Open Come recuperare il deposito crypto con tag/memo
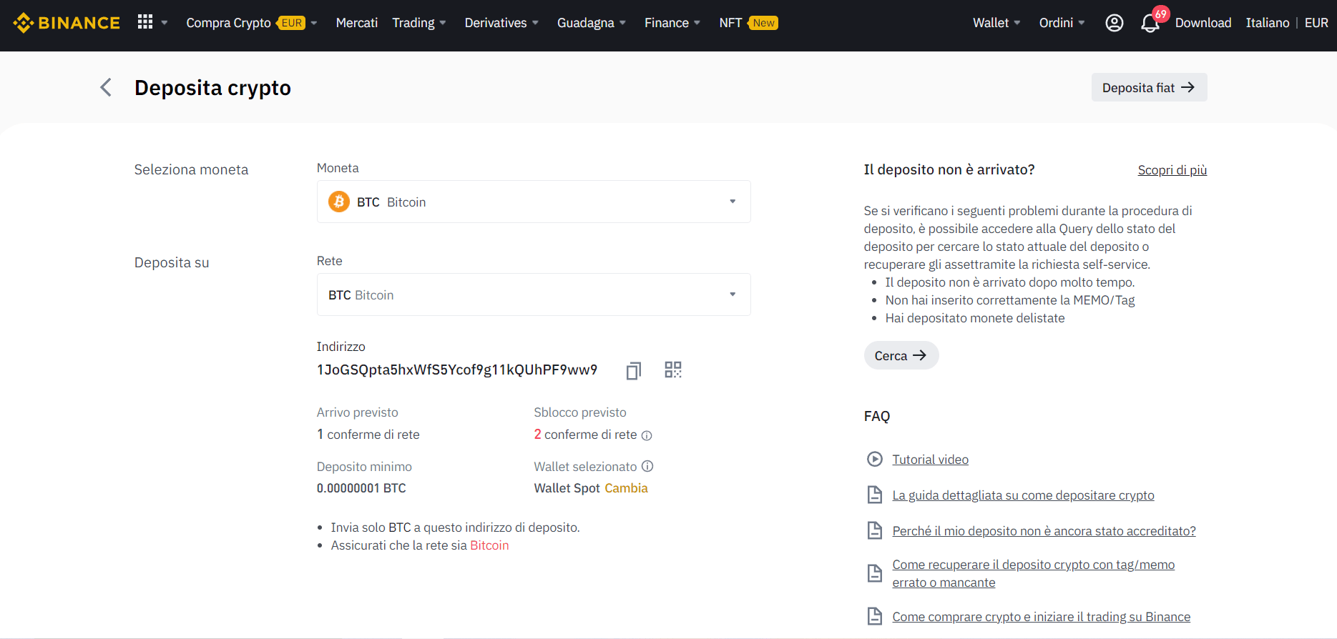1337x639 pixels. 1033,573
